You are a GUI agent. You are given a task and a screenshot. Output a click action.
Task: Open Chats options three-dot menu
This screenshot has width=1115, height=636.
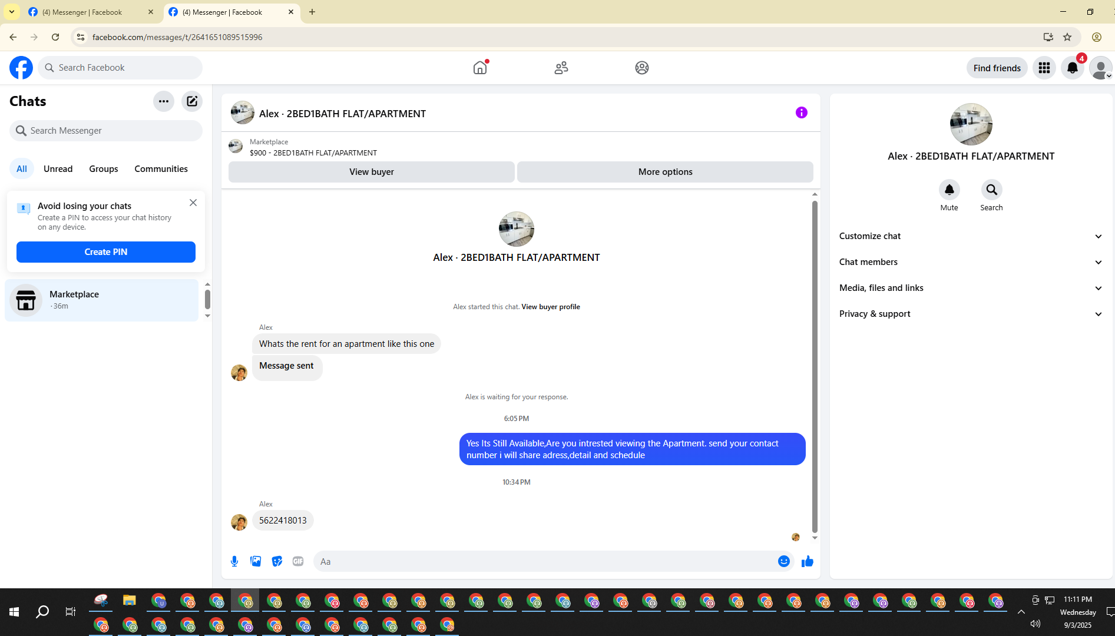point(164,101)
